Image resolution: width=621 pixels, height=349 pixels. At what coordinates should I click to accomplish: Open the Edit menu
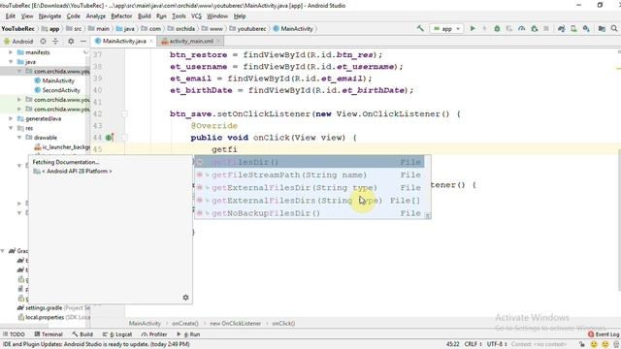pyautogui.click(x=11, y=16)
